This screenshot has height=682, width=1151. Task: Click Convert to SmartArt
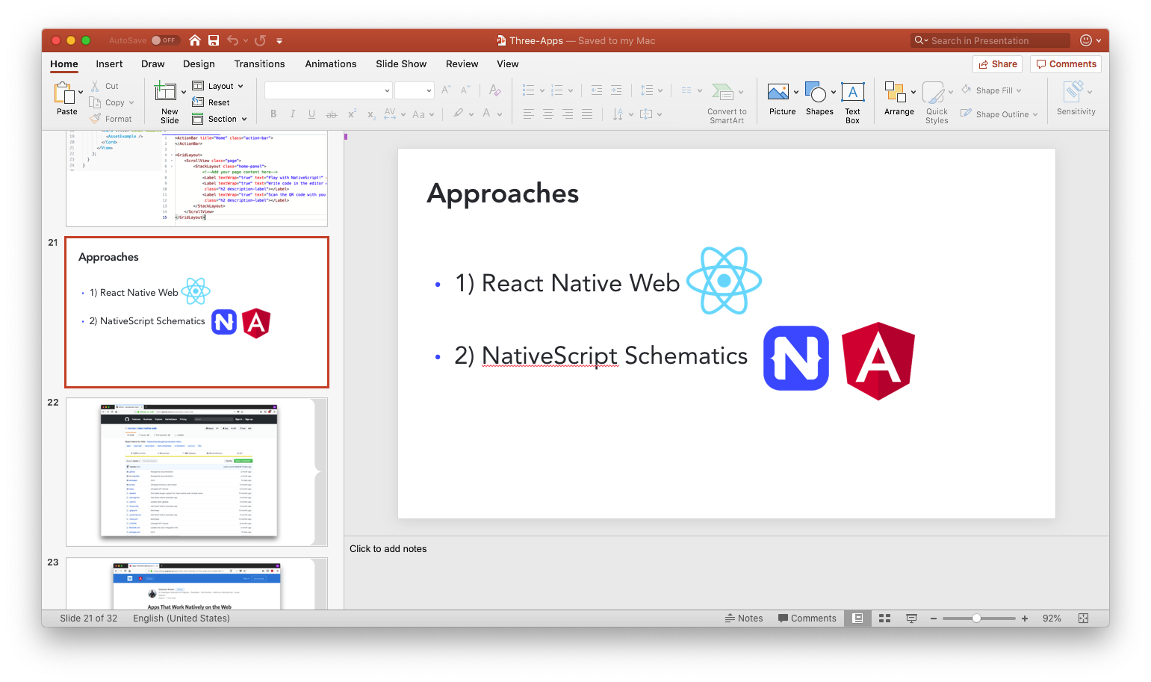(x=727, y=103)
